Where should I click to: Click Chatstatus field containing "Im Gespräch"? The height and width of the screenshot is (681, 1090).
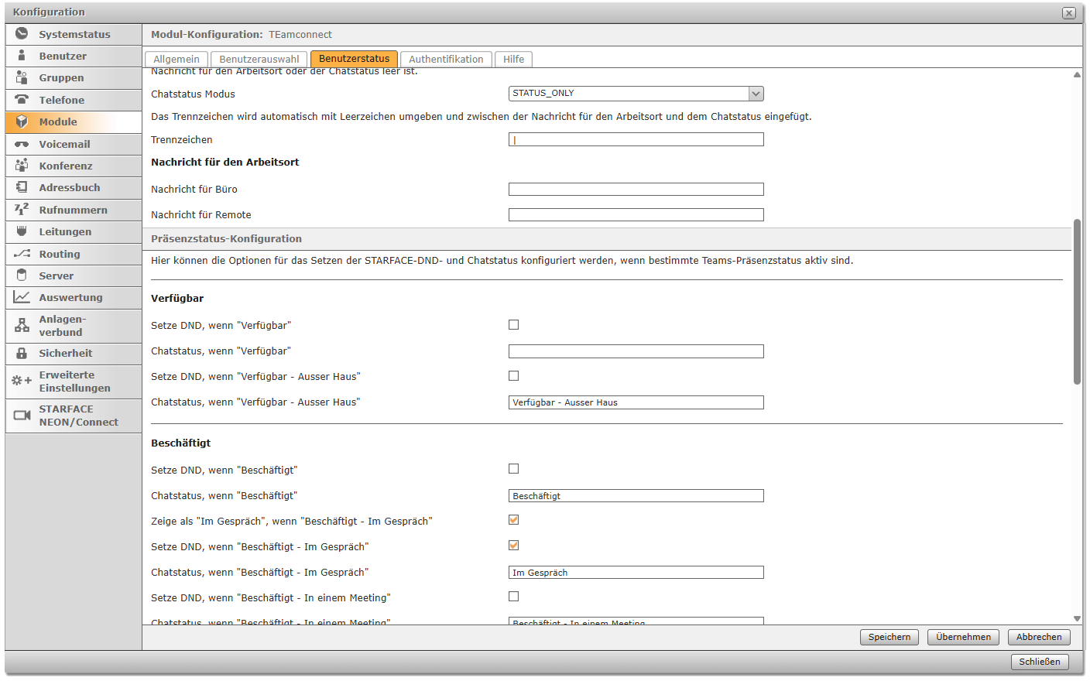636,573
